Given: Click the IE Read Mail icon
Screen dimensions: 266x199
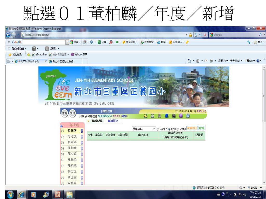Looking at the screenshot, I should pos(206,61).
